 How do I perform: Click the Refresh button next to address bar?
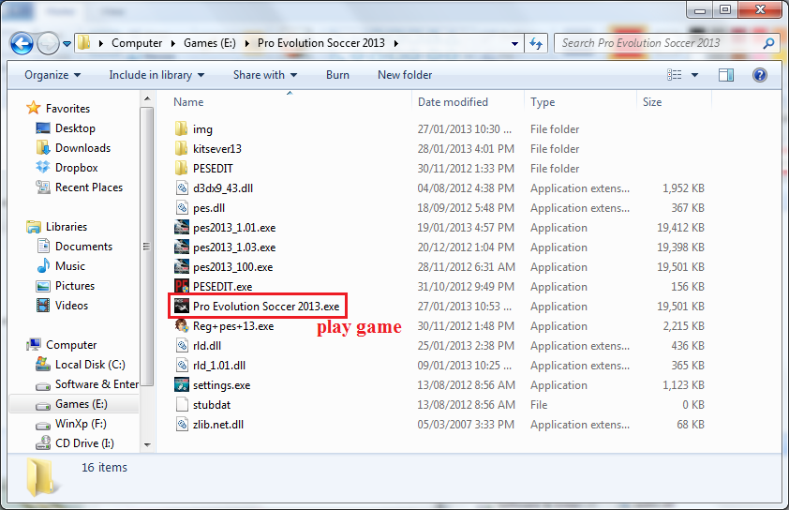pyautogui.click(x=536, y=44)
